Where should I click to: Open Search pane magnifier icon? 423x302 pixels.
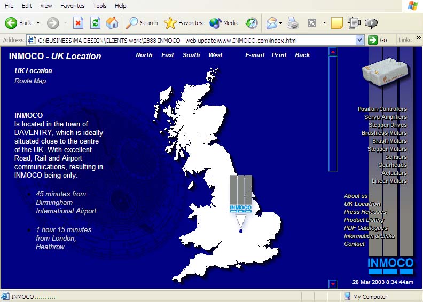pyautogui.click(x=132, y=23)
